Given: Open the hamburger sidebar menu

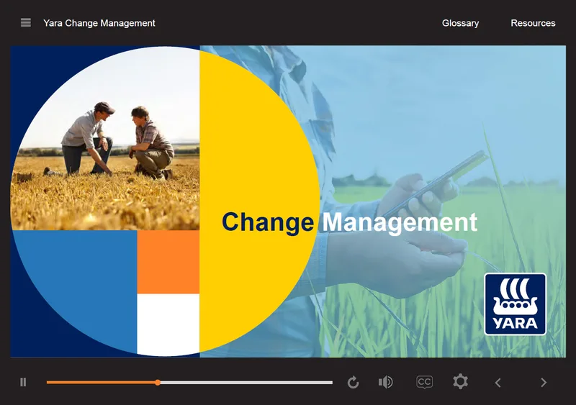Looking at the screenshot, I should (x=26, y=23).
